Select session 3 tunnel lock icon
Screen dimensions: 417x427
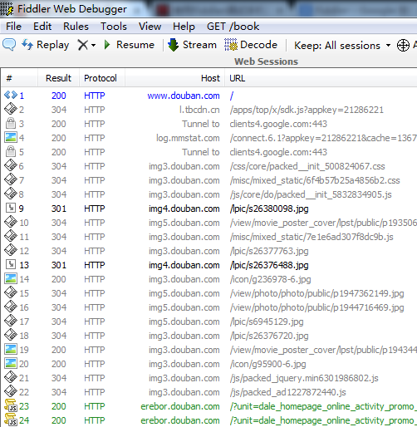click(11, 124)
